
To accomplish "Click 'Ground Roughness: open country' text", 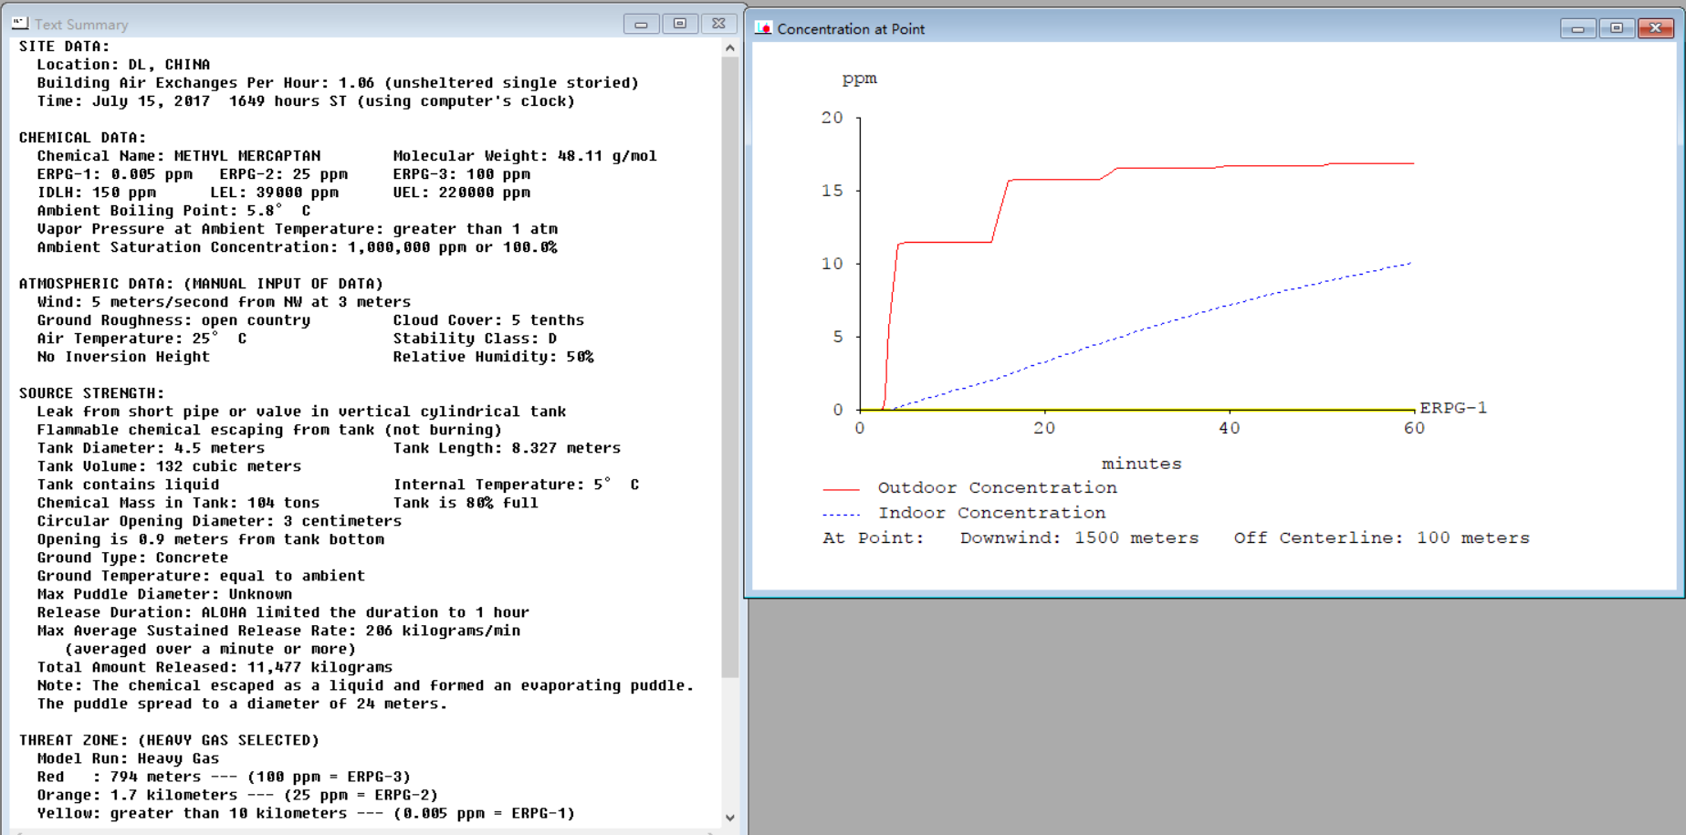I will pos(173,320).
